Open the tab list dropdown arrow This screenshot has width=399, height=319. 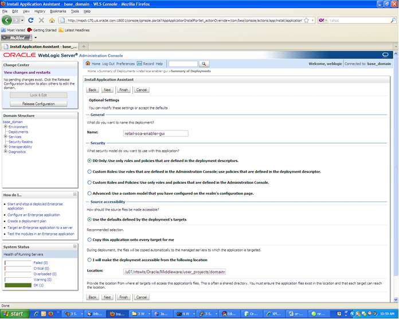[396, 47]
